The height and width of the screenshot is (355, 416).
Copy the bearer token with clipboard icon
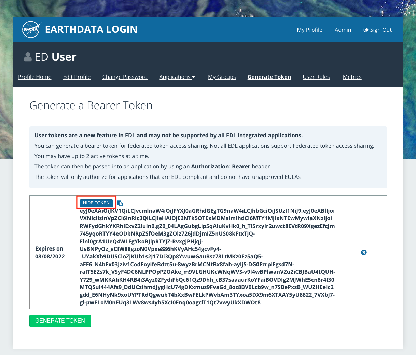120,203
